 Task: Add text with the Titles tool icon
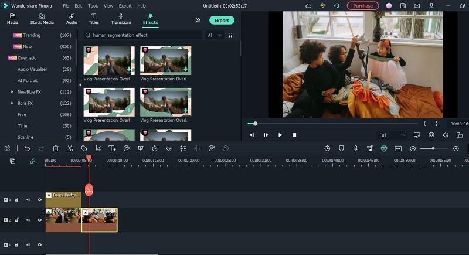112,148
